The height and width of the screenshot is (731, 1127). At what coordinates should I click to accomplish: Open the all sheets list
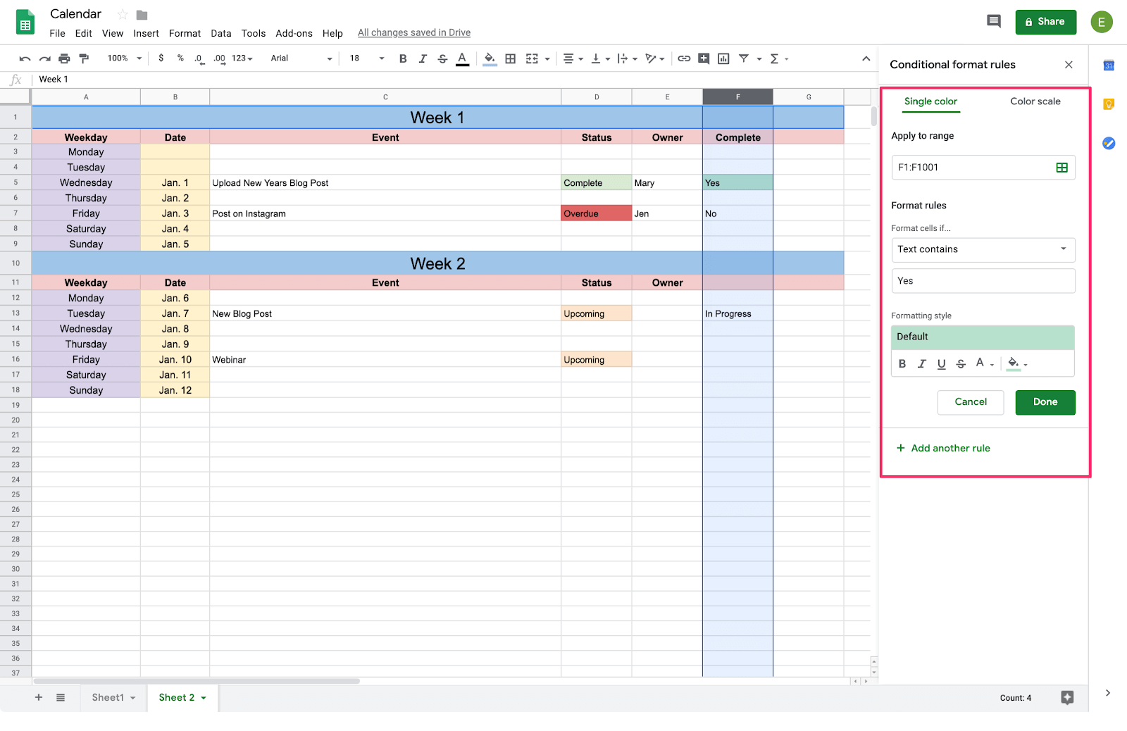point(61,697)
